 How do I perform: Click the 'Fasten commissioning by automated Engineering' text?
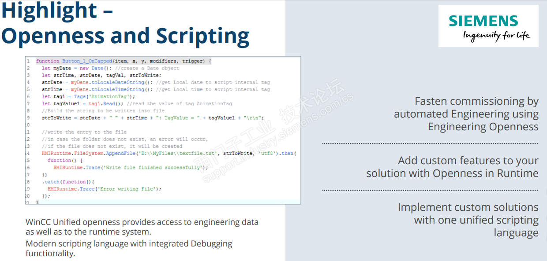pyautogui.click(x=466, y=114)
